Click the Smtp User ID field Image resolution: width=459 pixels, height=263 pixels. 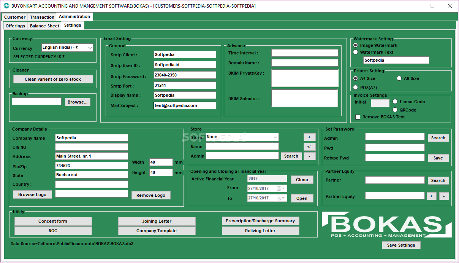click(x=185, y=65)
